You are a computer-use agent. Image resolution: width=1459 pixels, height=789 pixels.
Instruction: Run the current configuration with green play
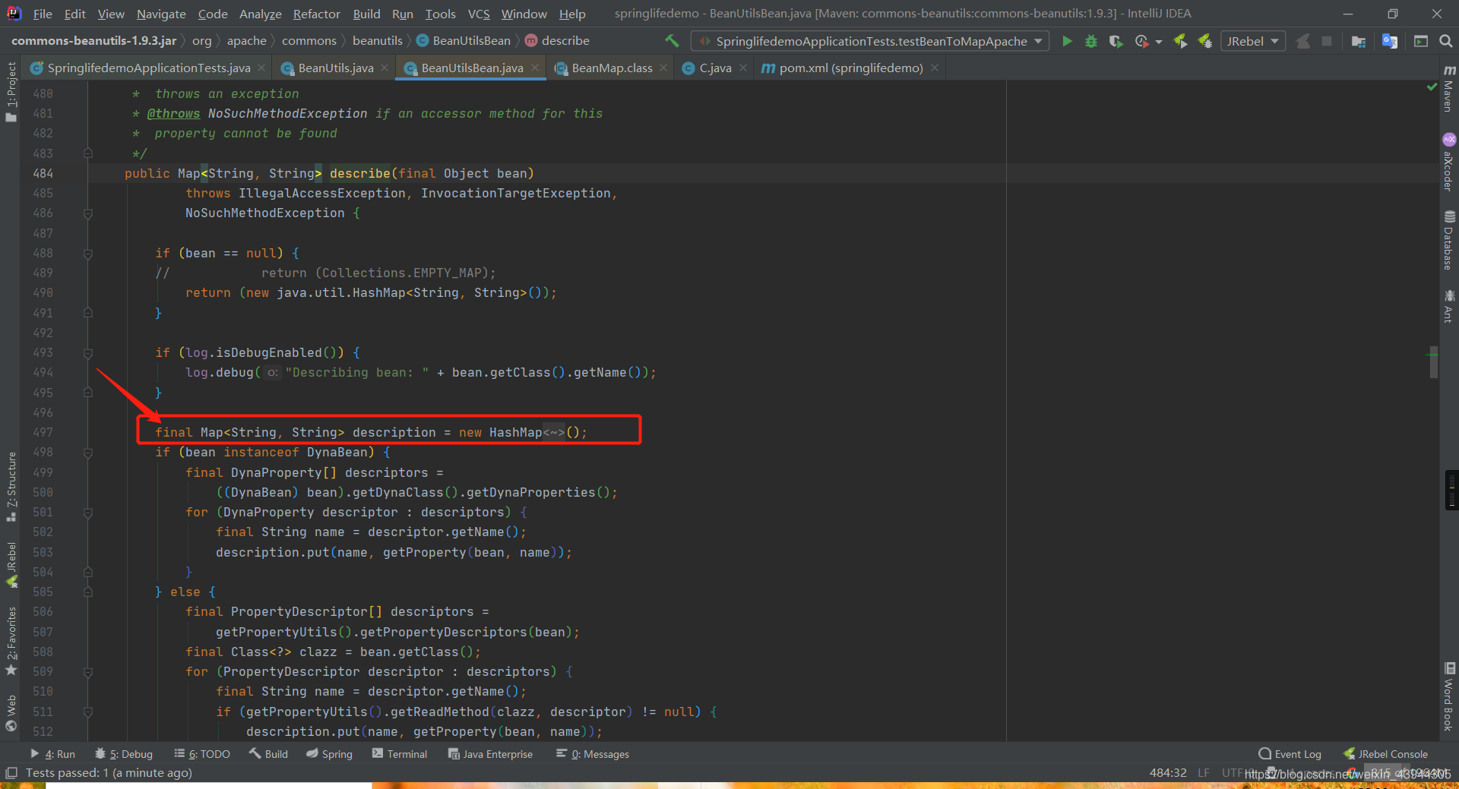1067,41
